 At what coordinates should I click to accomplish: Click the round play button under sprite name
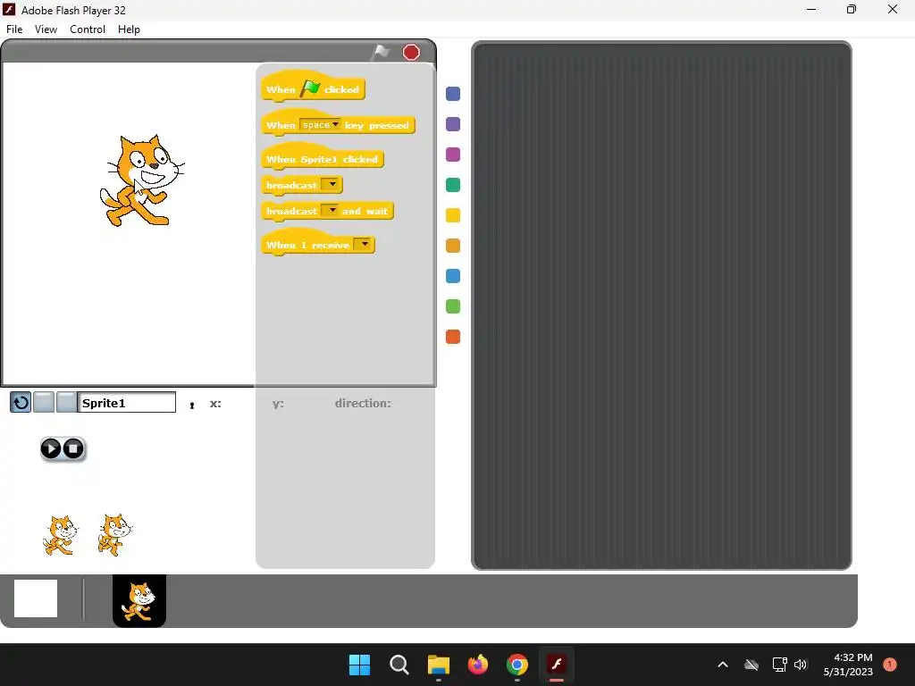coord(51,448)
